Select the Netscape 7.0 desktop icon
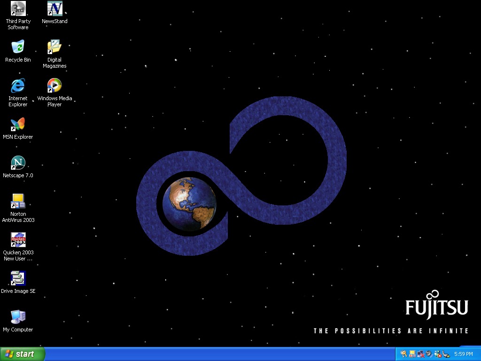 (18, 163)
